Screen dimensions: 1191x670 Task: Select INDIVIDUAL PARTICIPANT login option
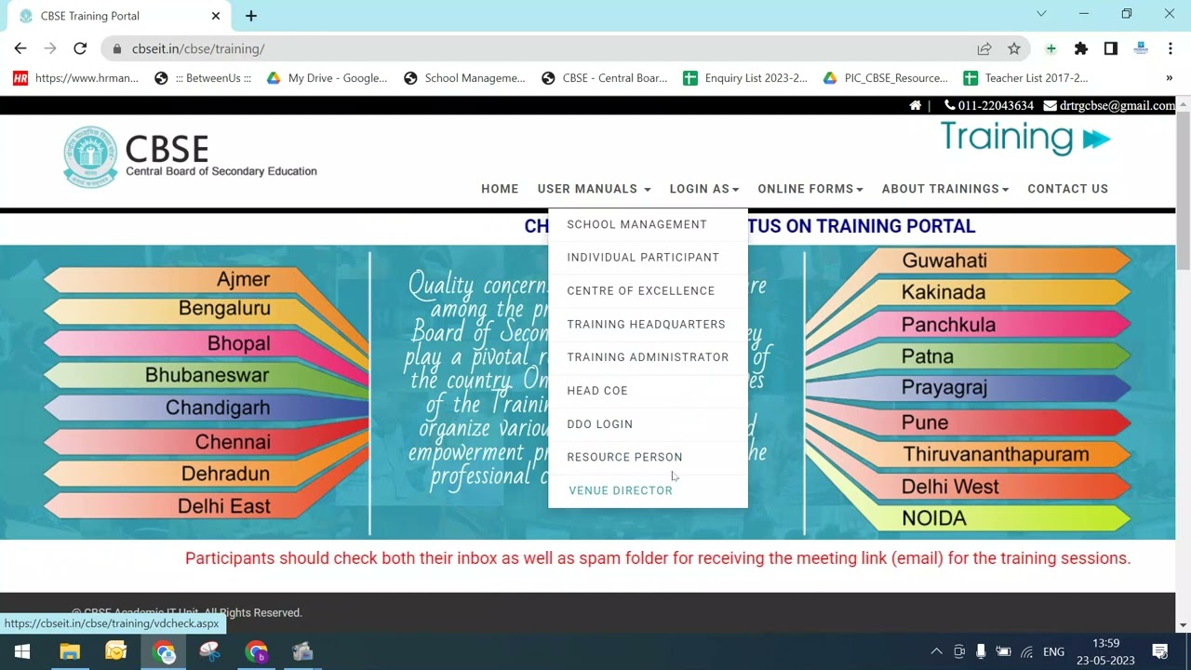[x=648, y=257]
